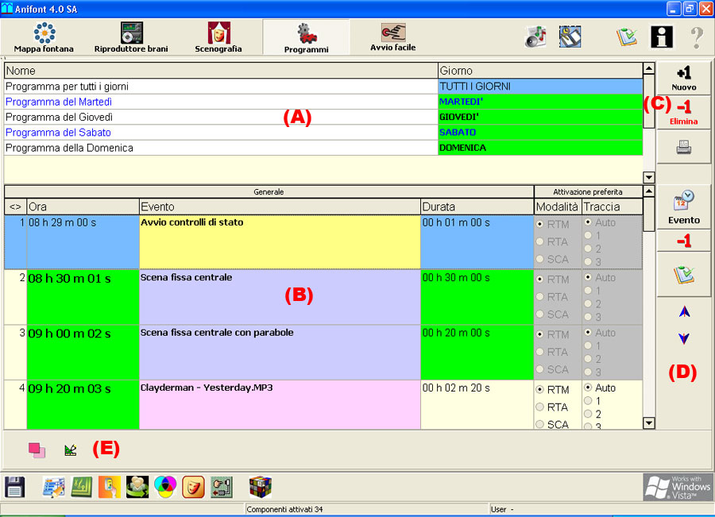Click side panel clipboard check icon

(x=683, y=275)
